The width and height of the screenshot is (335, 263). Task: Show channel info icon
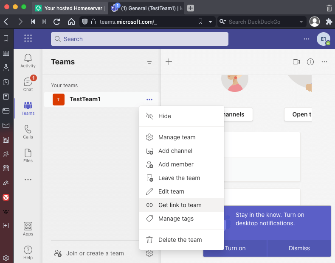click(x=310, y=62)
